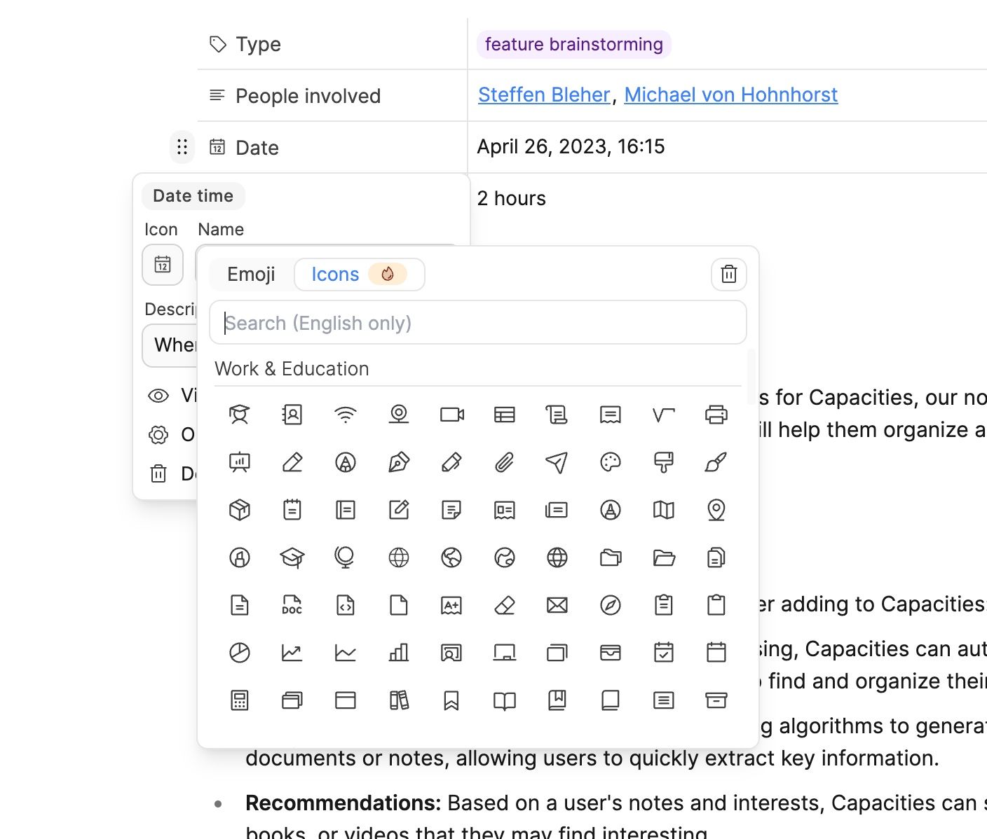The width and height of the screenshot is (987, 839).
Task: Pick the calculator icon
Action: 239,700
